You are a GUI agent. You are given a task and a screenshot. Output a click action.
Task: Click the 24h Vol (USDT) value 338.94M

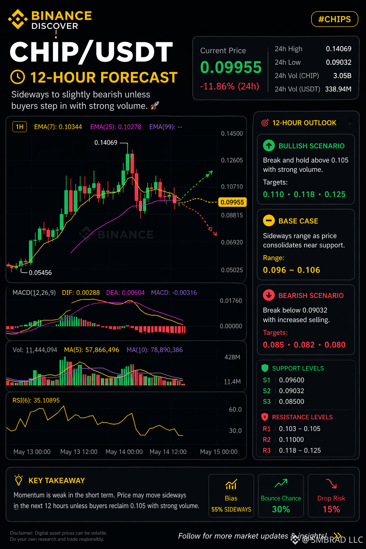tap(338, 89)
